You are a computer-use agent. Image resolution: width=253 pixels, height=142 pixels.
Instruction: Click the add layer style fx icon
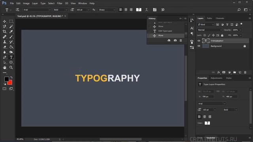pyautogui.click(x=219, y=73)
